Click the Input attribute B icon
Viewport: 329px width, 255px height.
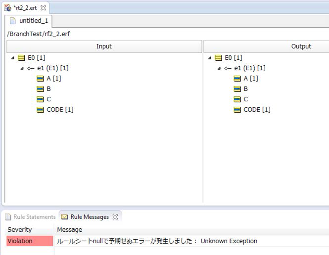(x=40, y=89)
